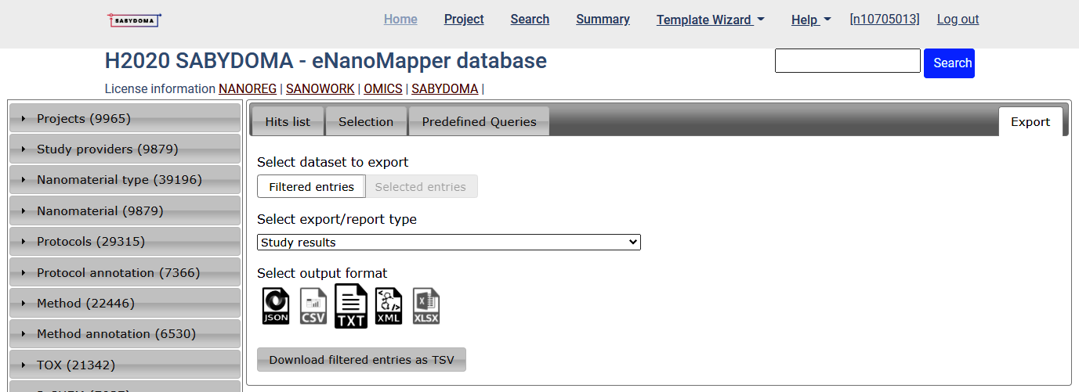
Task: Toggle Selected entries dataset option
Action: (x=421, y=187)
